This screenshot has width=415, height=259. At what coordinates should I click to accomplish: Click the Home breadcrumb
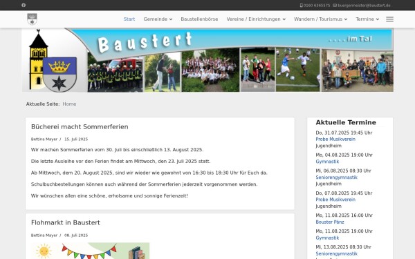point(69,104)
